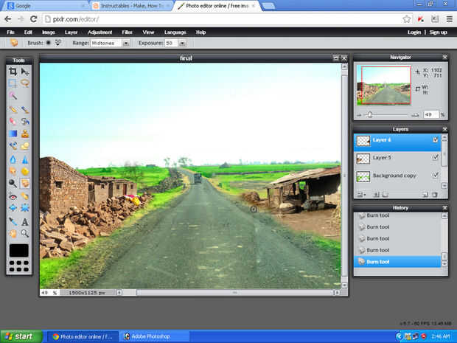Click the New Layer icon in Layers panel
The image size is (457, 343).
tap(425, 195)
